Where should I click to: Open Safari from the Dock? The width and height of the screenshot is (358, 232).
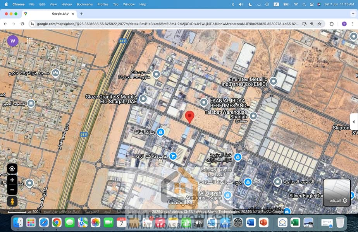point(44,222)
